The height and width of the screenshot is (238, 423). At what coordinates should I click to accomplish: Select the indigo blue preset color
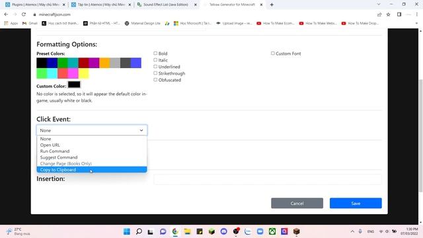click(136, 63)
